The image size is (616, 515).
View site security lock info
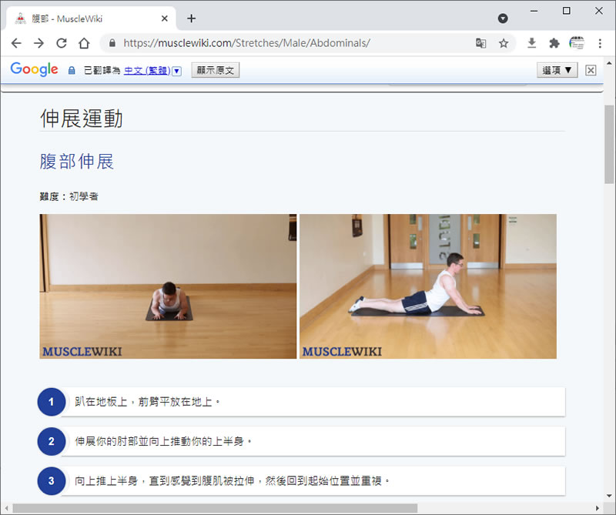(112, 43)
